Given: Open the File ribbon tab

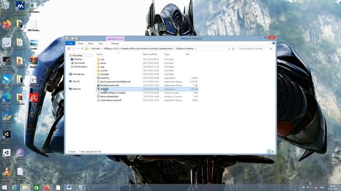Looking at the screenshot, I should (x=70, y=44).
